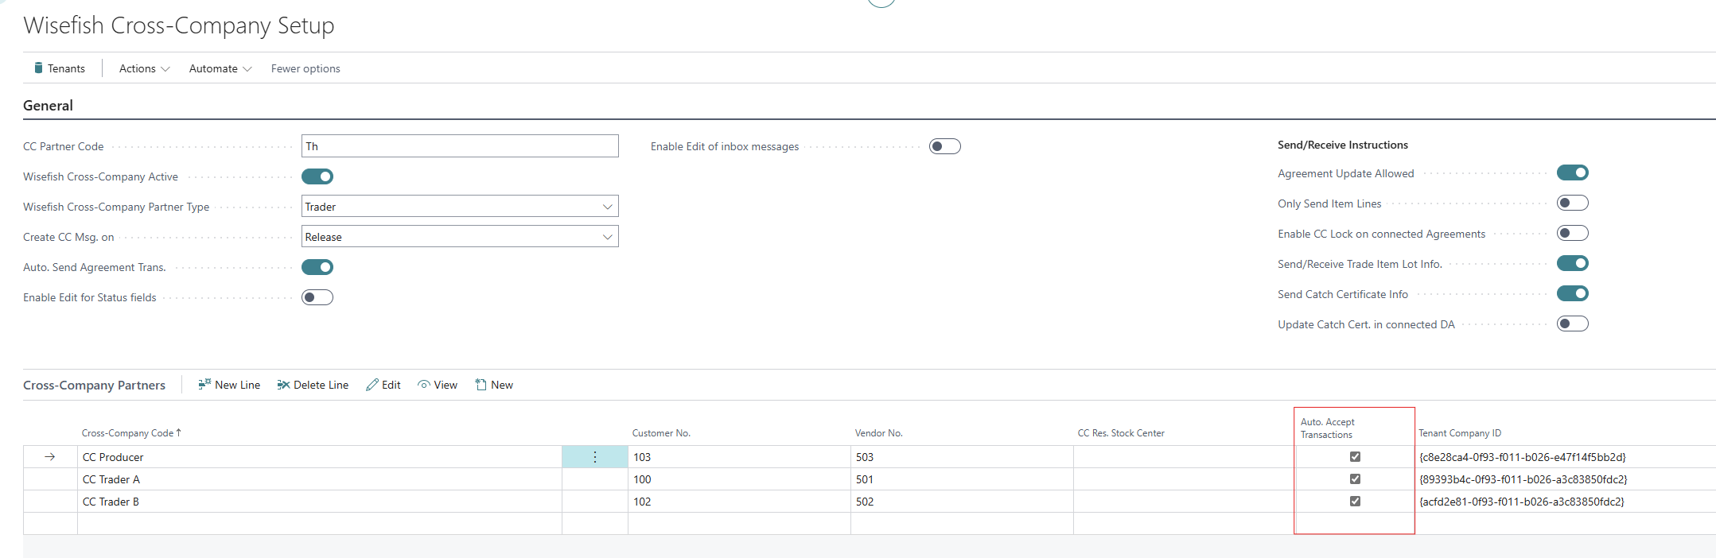The image size is (1716, 558).
Task: Click the Customer No. column header
Action: point(661,433)
